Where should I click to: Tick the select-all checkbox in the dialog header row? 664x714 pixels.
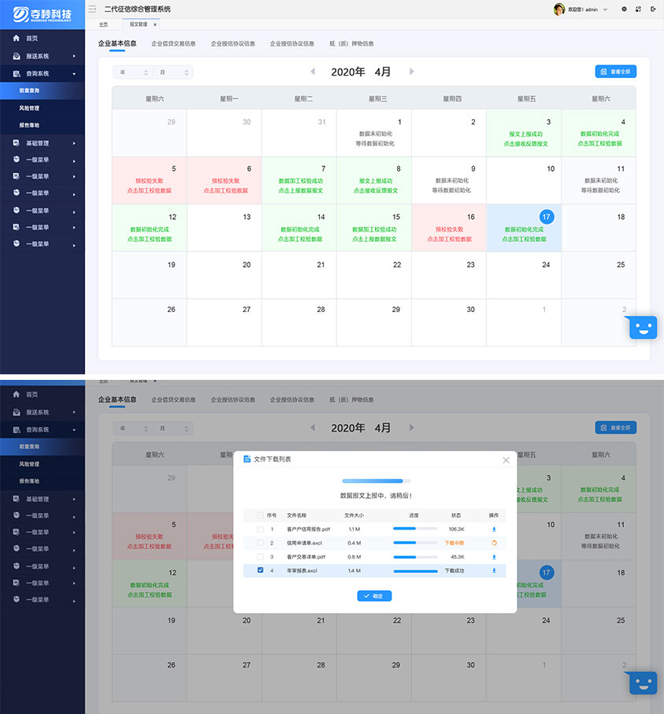tap(260, 515)
